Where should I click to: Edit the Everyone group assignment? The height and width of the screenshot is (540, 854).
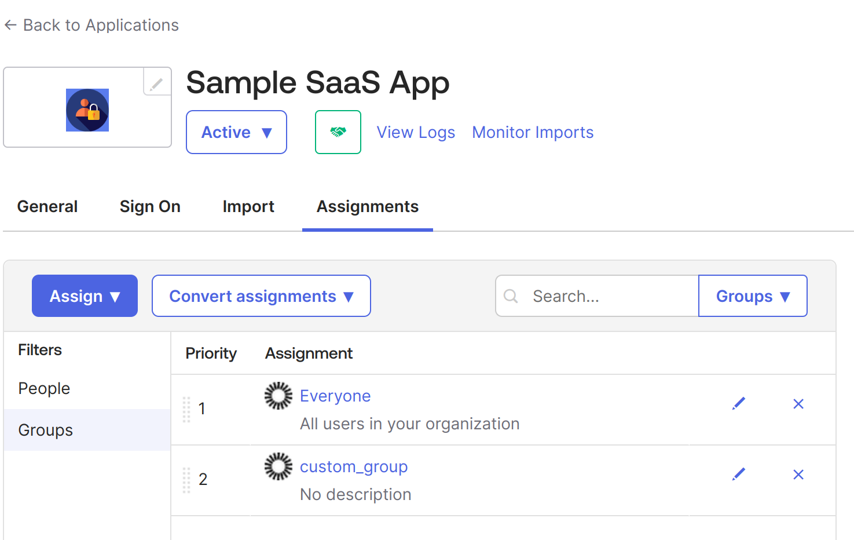click(739, 404)
